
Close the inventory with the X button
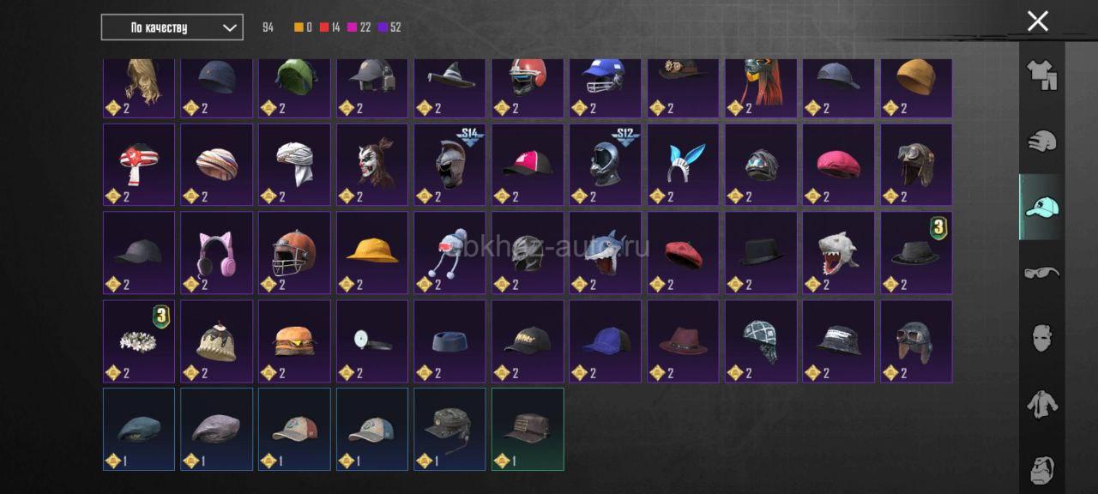point(1038,21)
